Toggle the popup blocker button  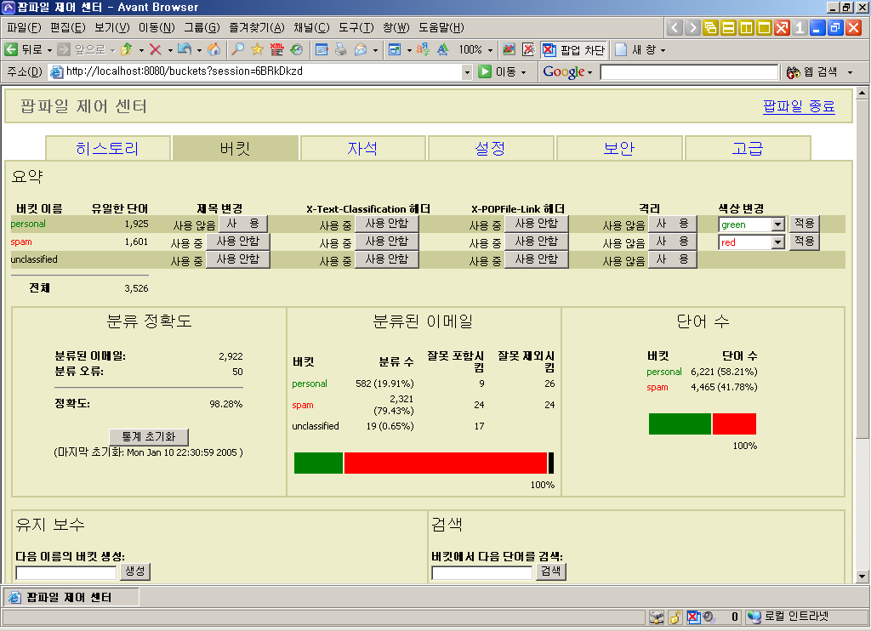[574, 49]
